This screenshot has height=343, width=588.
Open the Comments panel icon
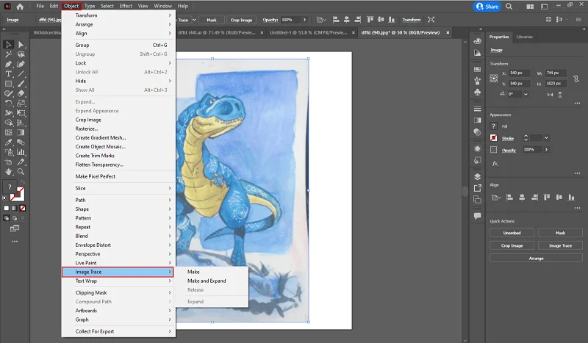click(x=477, y=216)
